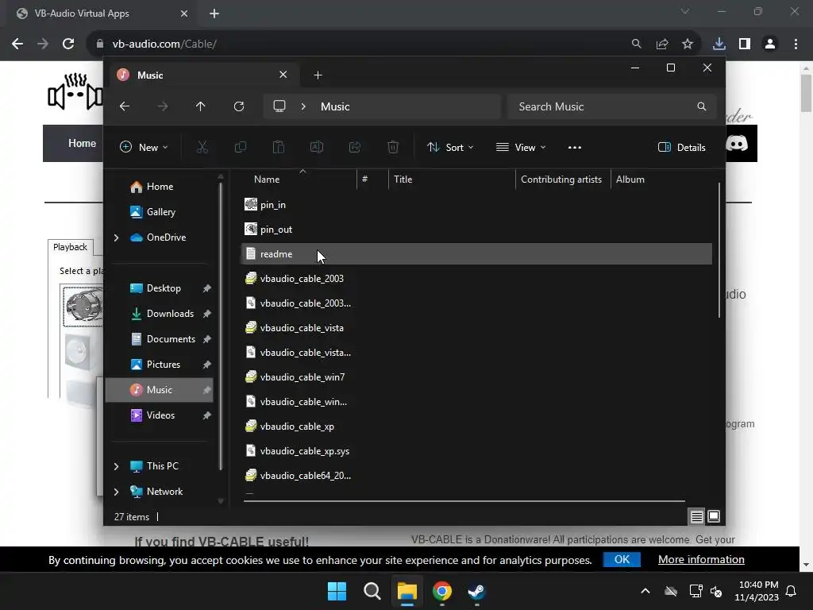Select the pin_in file
This screenshot has height=610, width=813.
pos(476,205)
